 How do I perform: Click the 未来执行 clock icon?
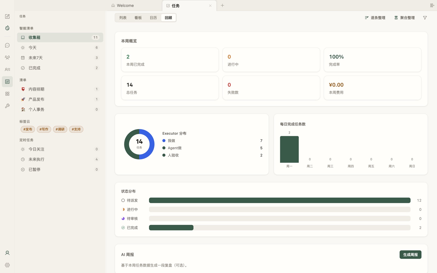pos(23,159)
